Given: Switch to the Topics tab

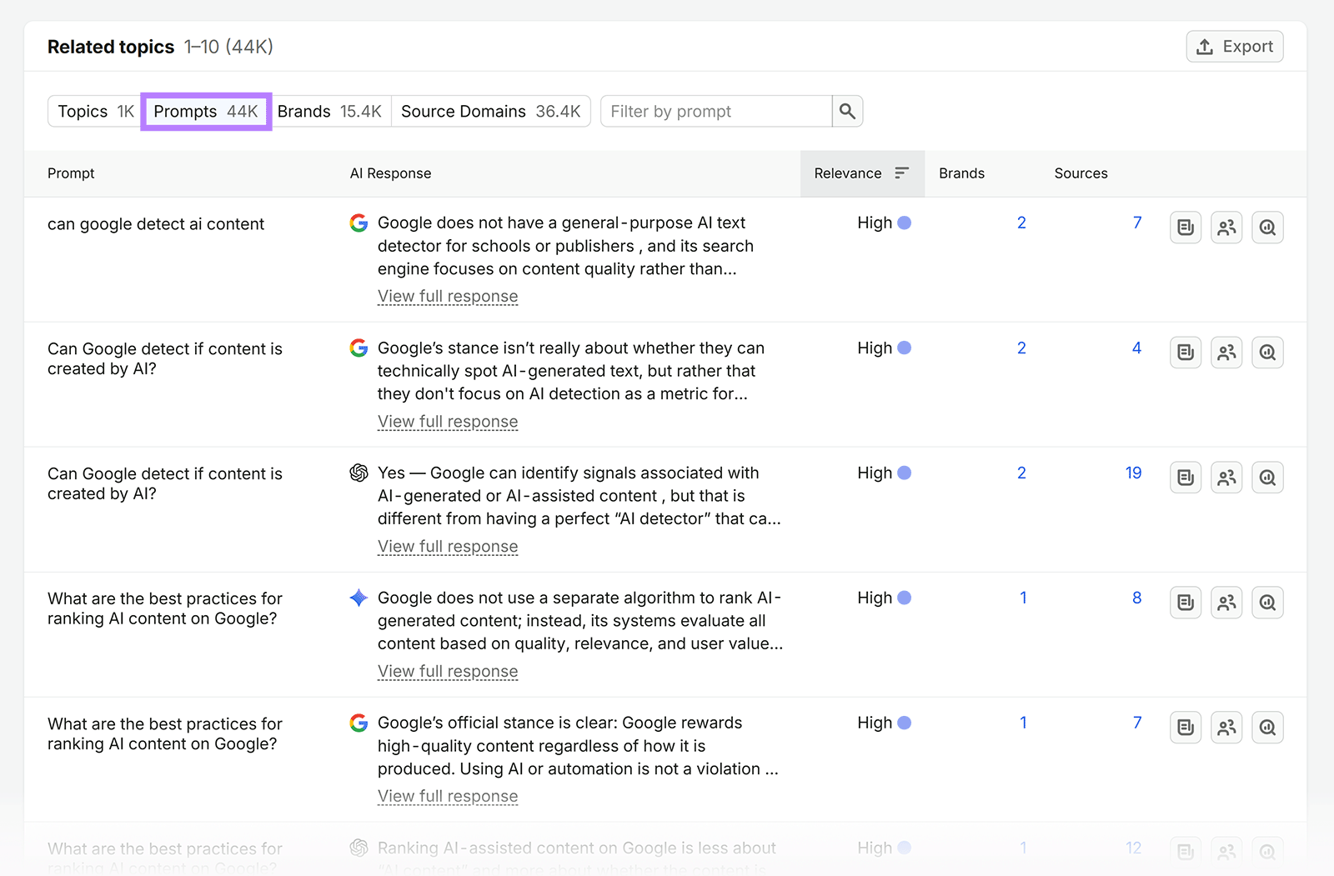Looking at the screenshot, I should (x=95, y=112).
